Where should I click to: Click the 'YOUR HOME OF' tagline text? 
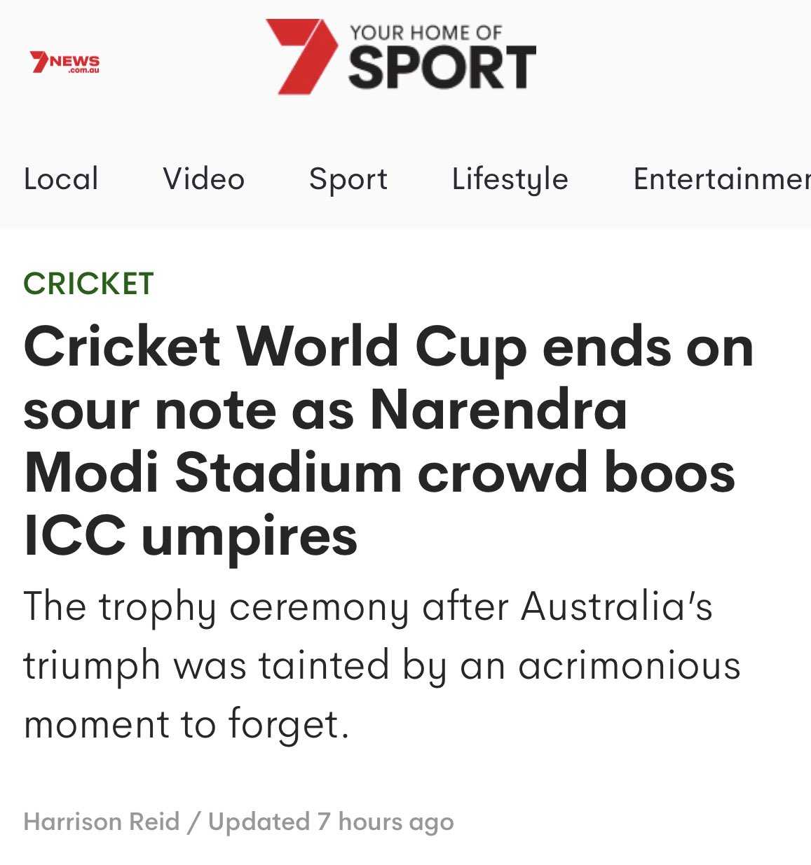point(425,32)
